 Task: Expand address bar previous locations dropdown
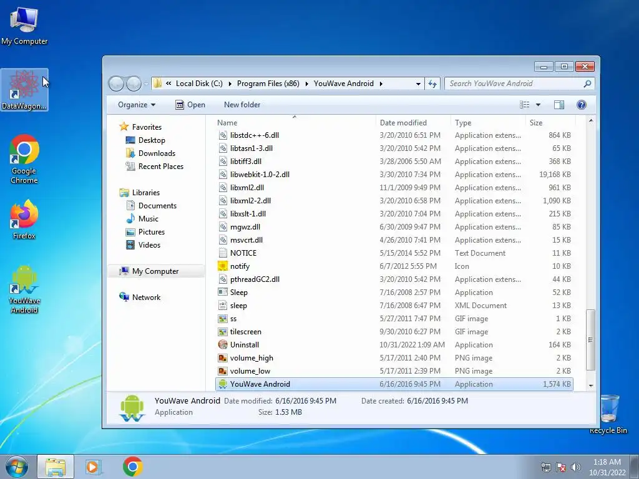pos(418,84)
